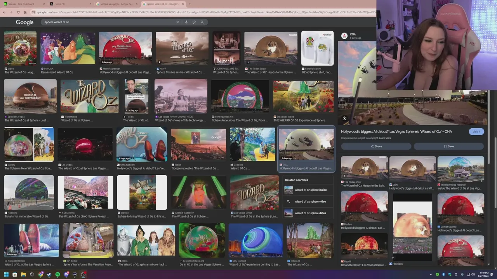Viewport: 497px width, 279px height.
Task: Open The Today Show lion sphere image
Action: (x=271, y=48)
